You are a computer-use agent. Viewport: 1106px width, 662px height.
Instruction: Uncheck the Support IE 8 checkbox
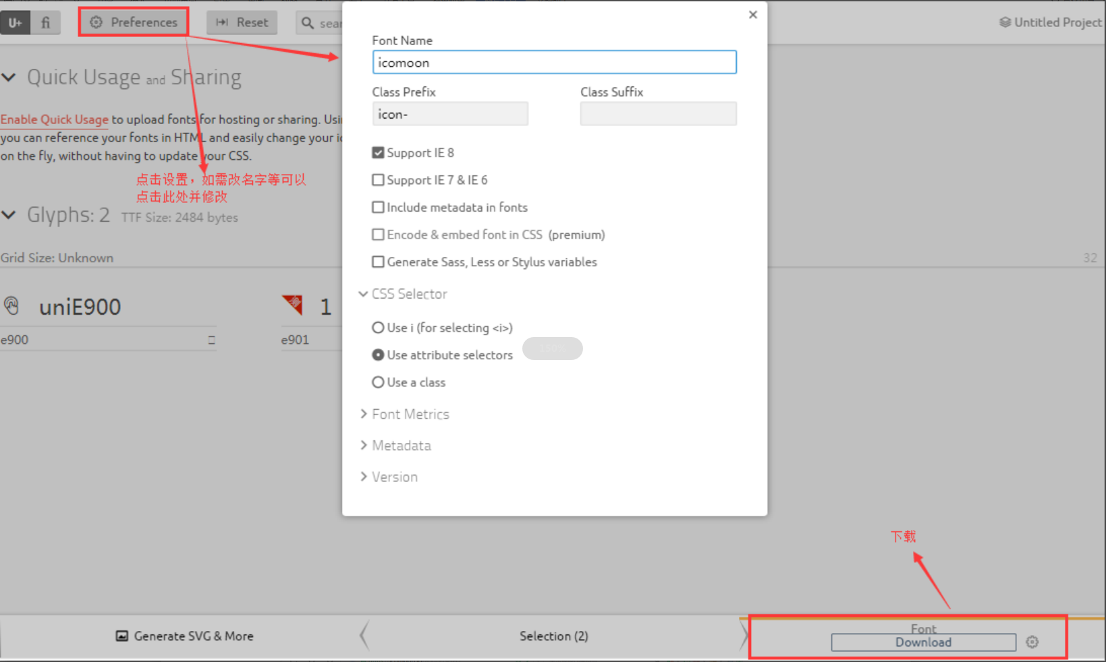click(x=378, y=152)
